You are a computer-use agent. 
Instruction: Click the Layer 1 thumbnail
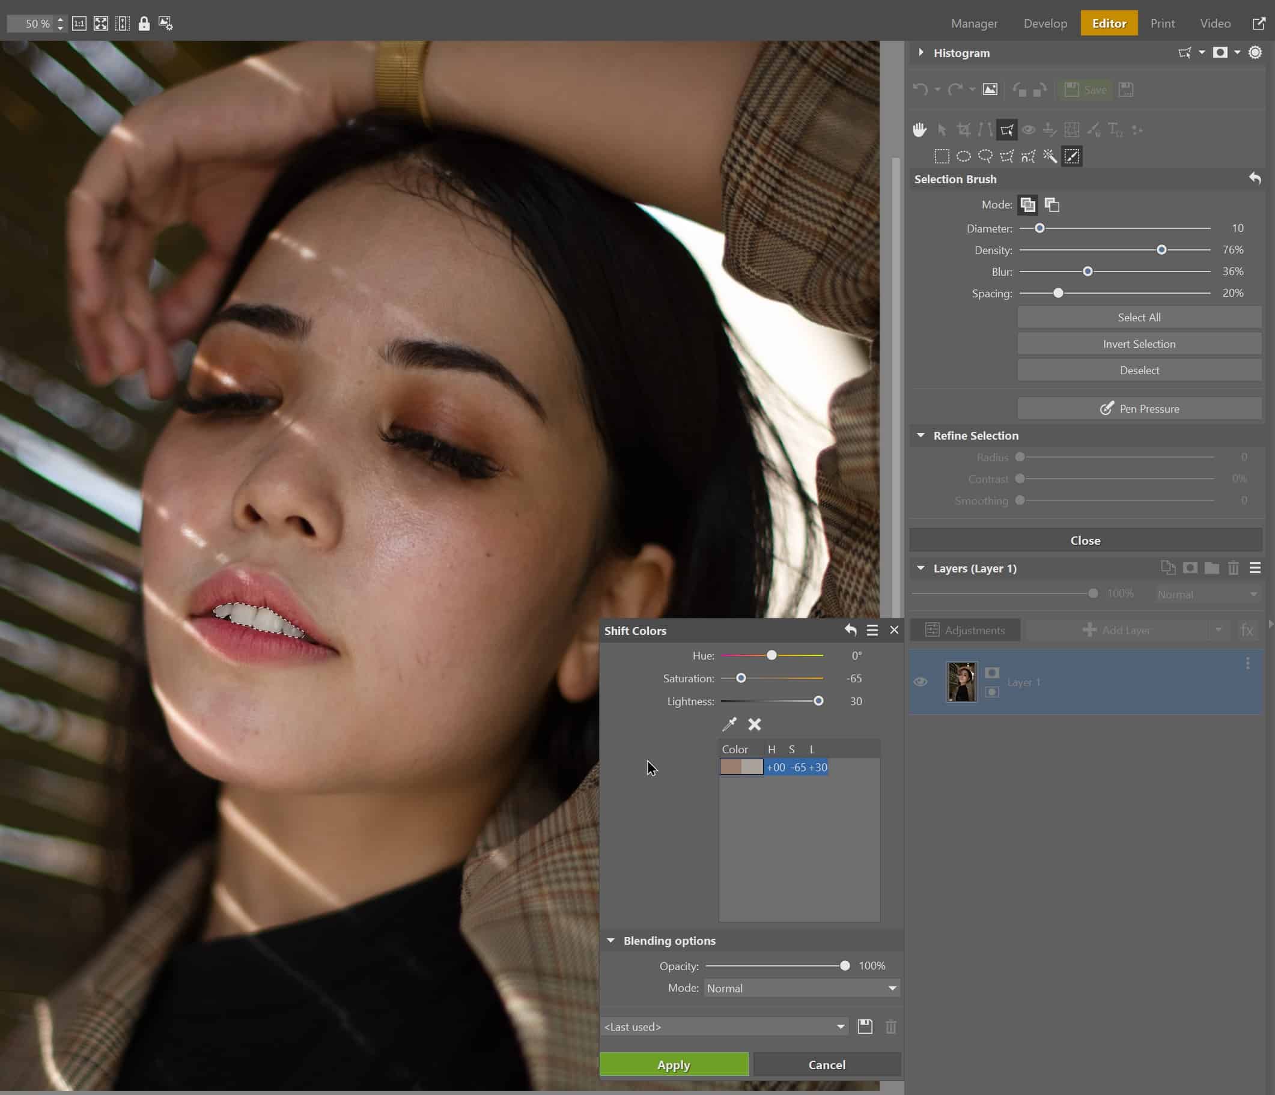(961, 682)
